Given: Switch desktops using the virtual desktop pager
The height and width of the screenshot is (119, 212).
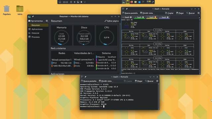Looking at the screenshot, I should (149, 2).
